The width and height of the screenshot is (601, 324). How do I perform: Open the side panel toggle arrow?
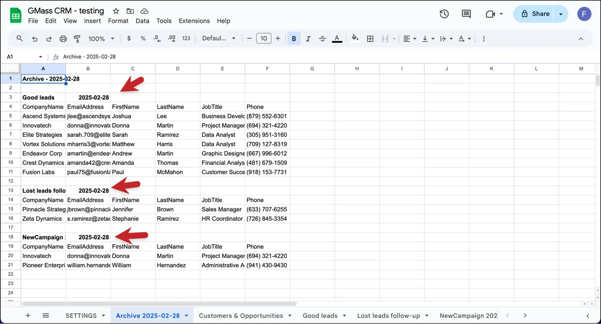(x=588, y=315)
